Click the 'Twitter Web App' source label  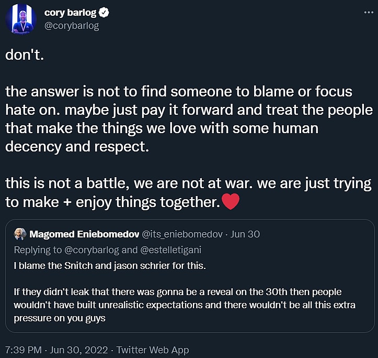point(153,350)
